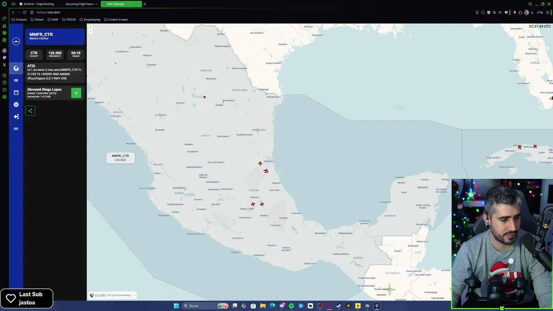Open X in browser sidebar
This screenshot has width=553, height=311.
pos(4,65)
